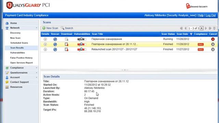This screenshot has width=219, height=123.
Task: Rescan the Первичное сканирование entry
Action: point(55,39)
